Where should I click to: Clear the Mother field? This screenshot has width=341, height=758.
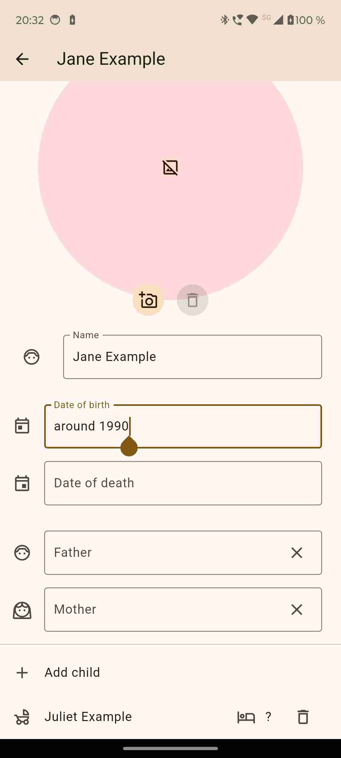(x=296, y=609)
